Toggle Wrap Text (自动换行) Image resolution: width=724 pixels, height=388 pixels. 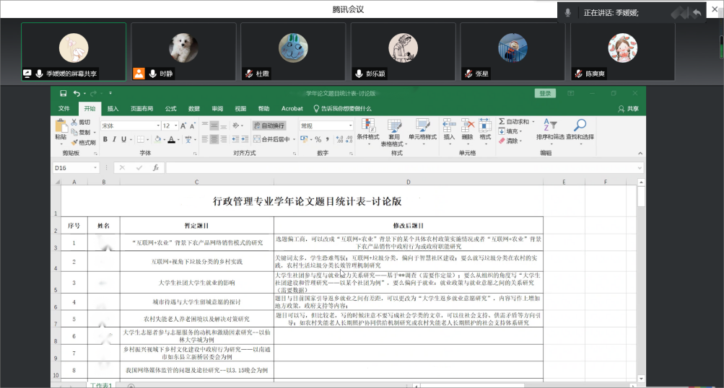269,125
